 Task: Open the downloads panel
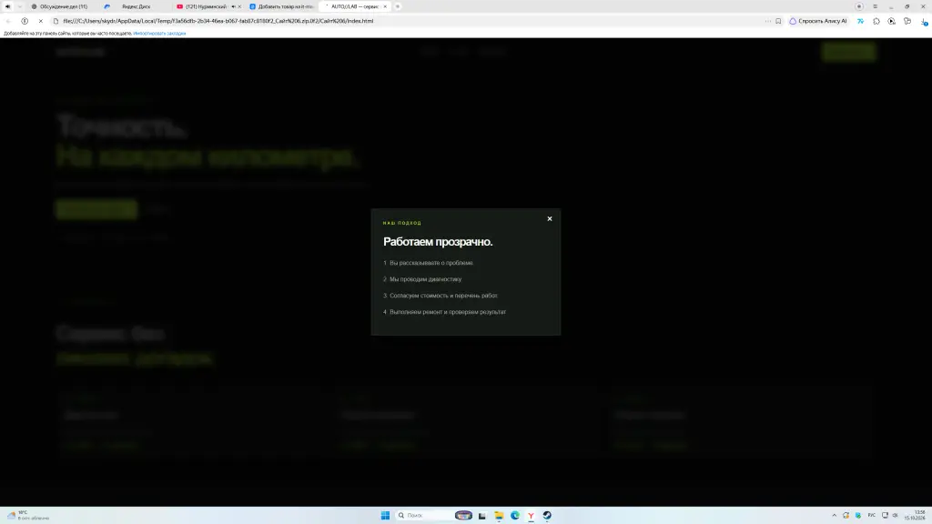click(924, 22)
